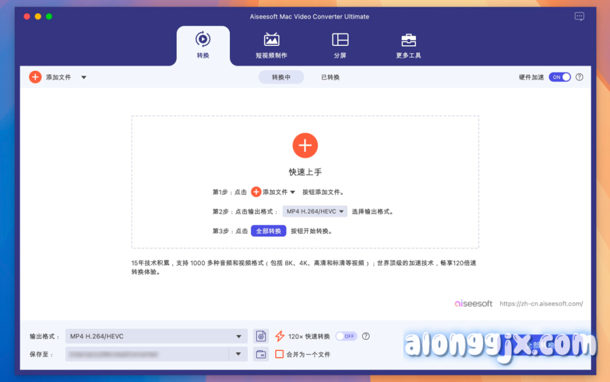Enable the 120× 快速转换 toggle
610x382 pixels.
(x=346, y=336)
